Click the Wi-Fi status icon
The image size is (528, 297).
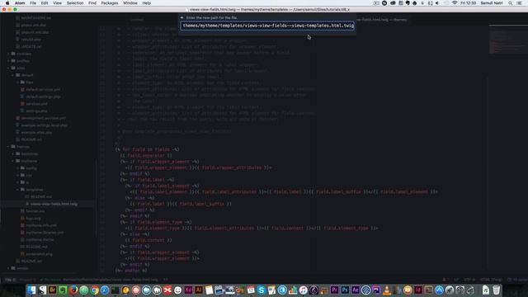455,3
